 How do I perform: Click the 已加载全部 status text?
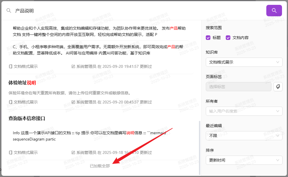pyautogui.click(x=100, y=166)
